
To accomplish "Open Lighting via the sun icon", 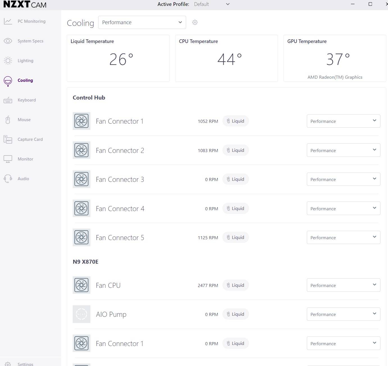I will pyautogui.click(x=8, y=61).
